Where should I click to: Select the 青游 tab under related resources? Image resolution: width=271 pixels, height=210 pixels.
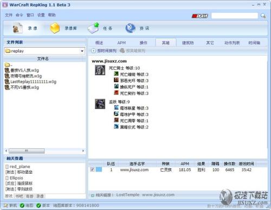[x=30, y=196]
